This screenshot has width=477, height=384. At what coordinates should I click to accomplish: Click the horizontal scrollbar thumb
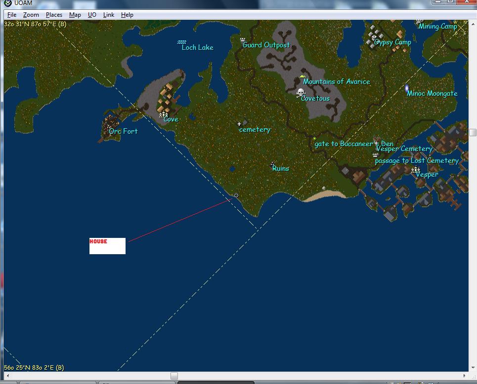174,376
